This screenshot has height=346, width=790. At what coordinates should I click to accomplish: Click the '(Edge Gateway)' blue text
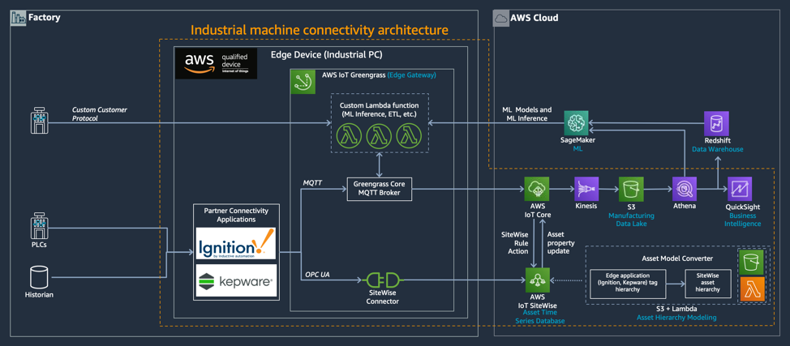(411, 75)
